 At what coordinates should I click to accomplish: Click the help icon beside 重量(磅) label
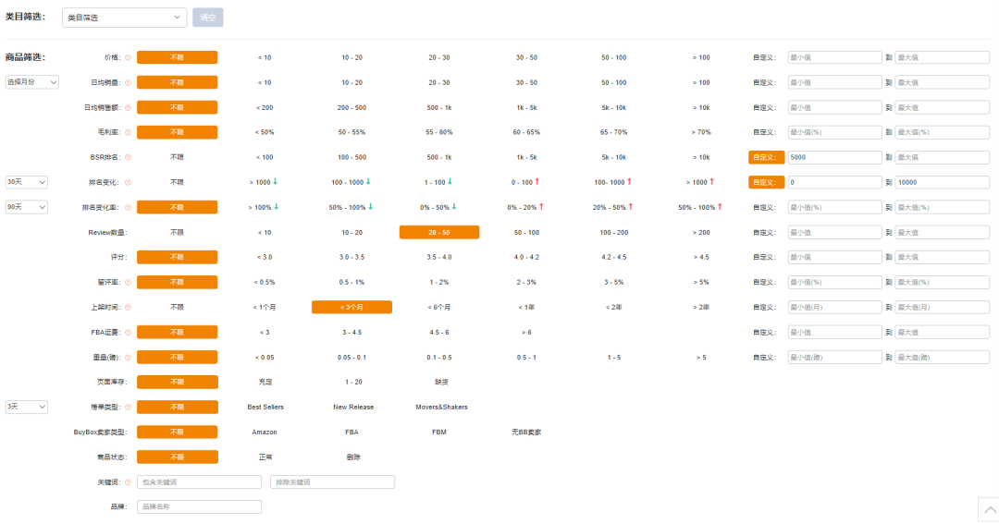click(x=128, y=357)
